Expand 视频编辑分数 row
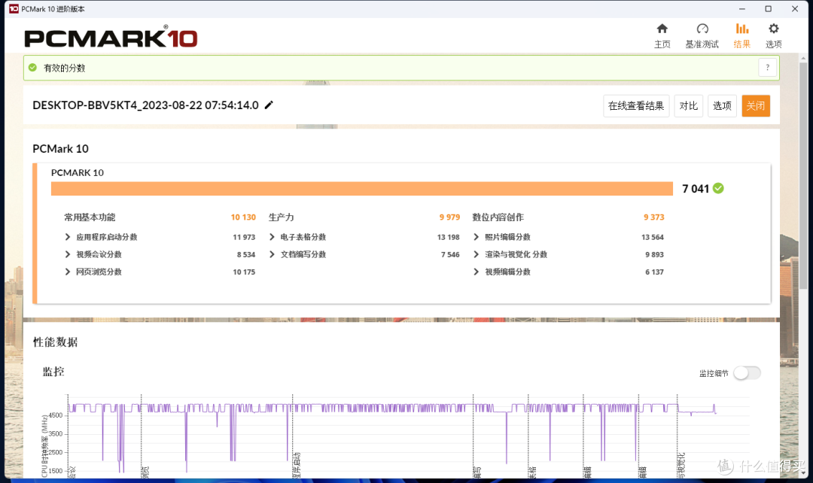 click(476, 272)
